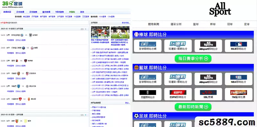Click the Lens crest in 00:05 match
The image size is (257, 127).
pos(17,121)
